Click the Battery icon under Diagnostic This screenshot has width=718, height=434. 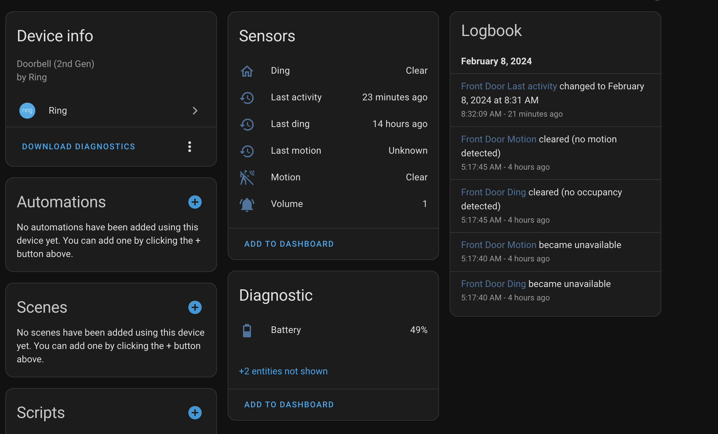(x=247, y=330)
